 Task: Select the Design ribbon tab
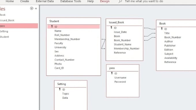[x=105, y=1]
